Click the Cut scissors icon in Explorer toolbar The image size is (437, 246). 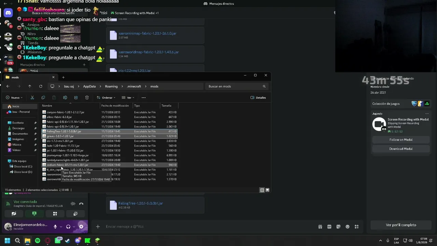click(32, 97)
